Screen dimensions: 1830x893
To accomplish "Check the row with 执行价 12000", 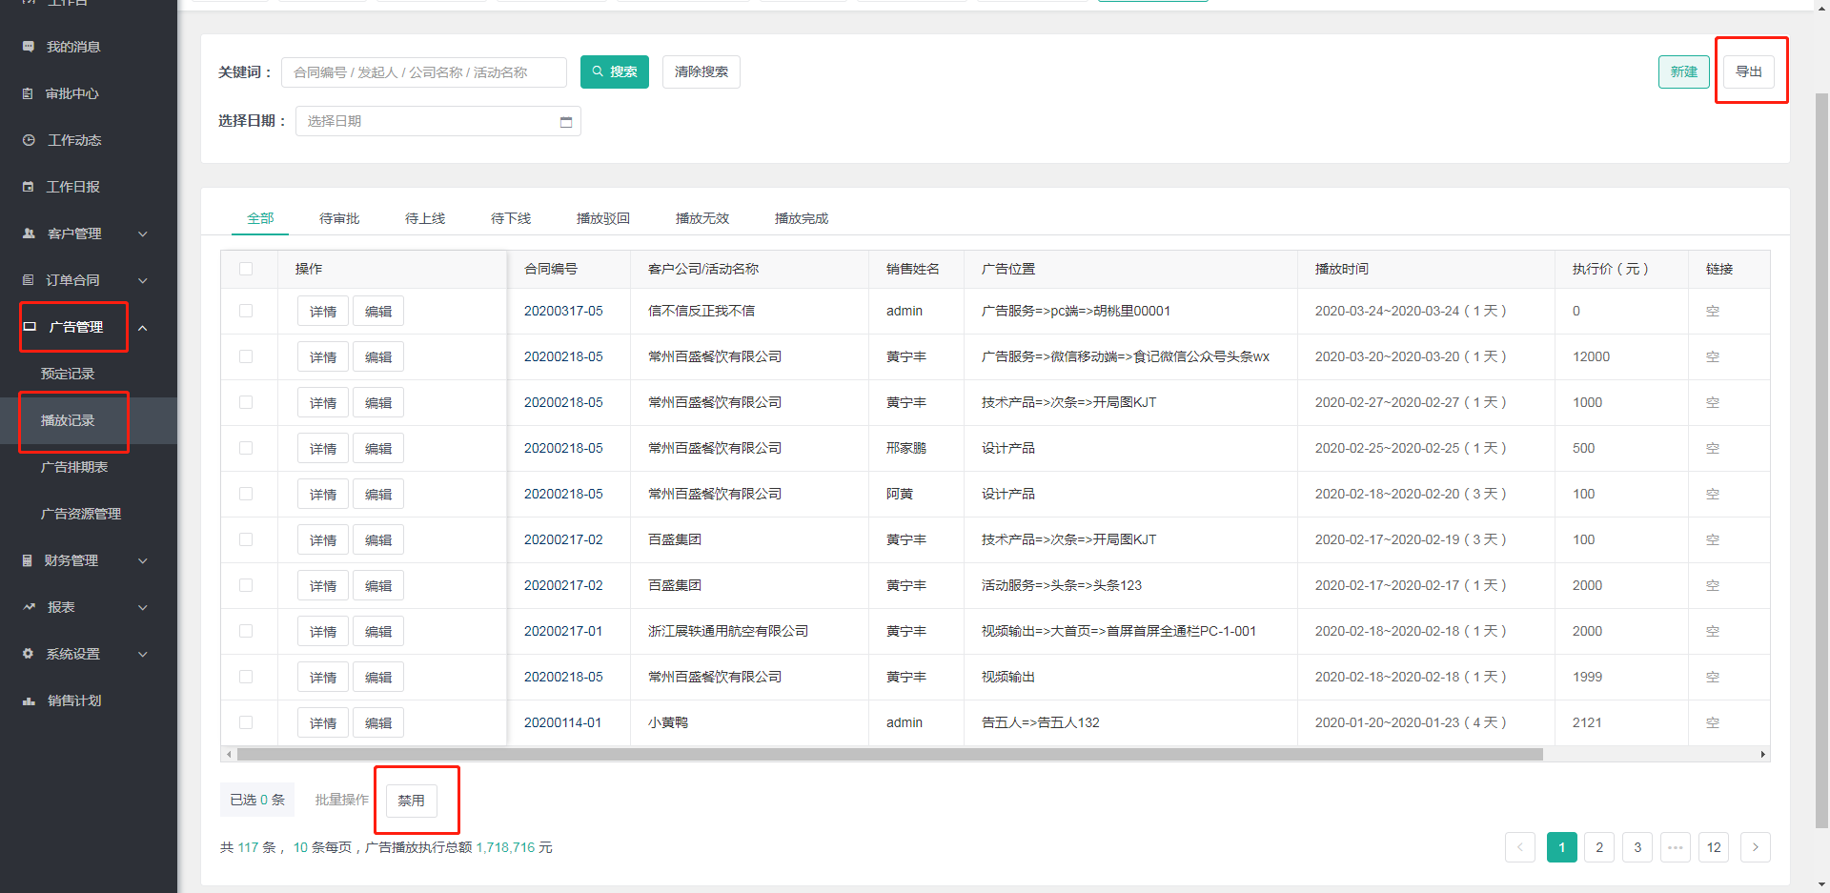I will point(246,356).
